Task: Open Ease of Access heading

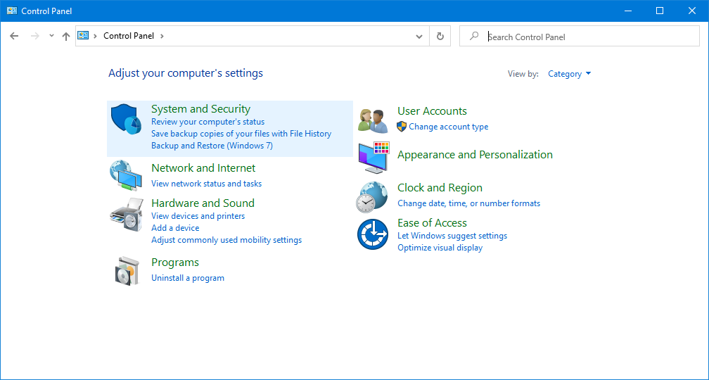Action: [x=433, y=223]
